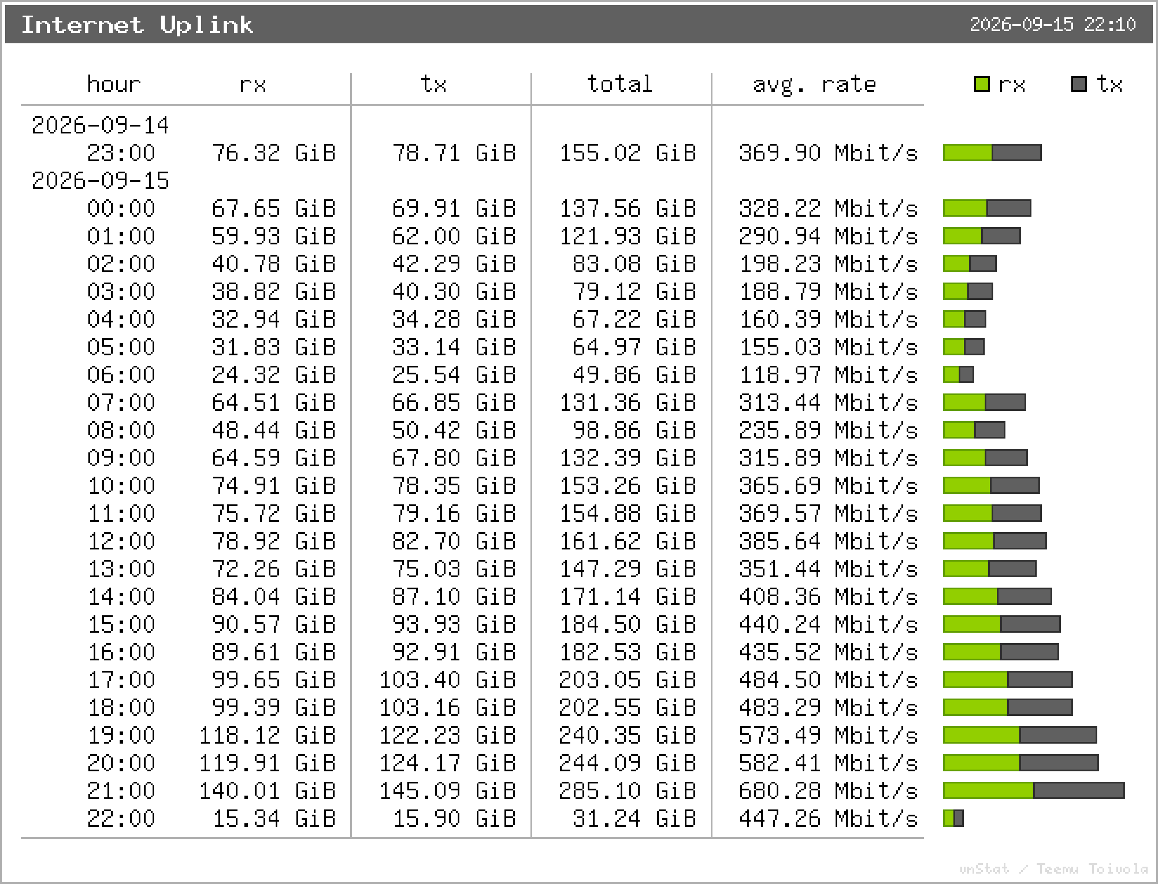Click rx value 84.04 GiB
The width and height of the screenshot is (1158, 884).
pos(273,597)
